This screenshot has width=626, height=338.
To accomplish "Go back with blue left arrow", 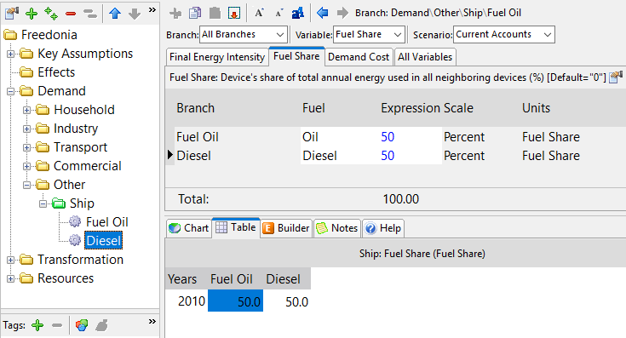I will click(x=322, y=13).
